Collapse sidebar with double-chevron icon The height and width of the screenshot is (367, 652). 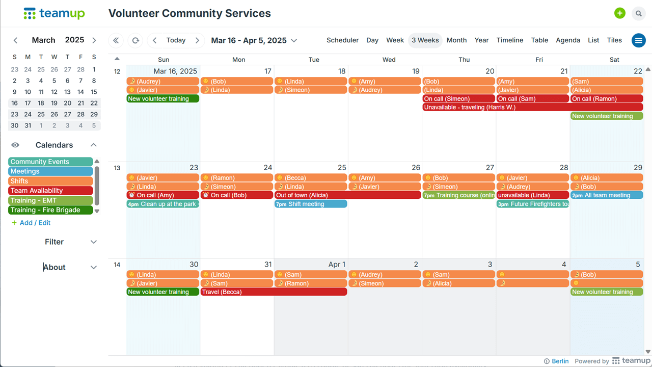tap(116, 40)
